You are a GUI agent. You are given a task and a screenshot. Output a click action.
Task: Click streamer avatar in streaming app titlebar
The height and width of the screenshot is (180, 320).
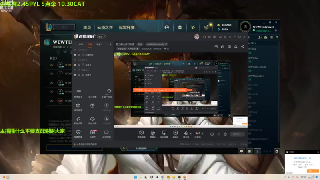point(197,37)
